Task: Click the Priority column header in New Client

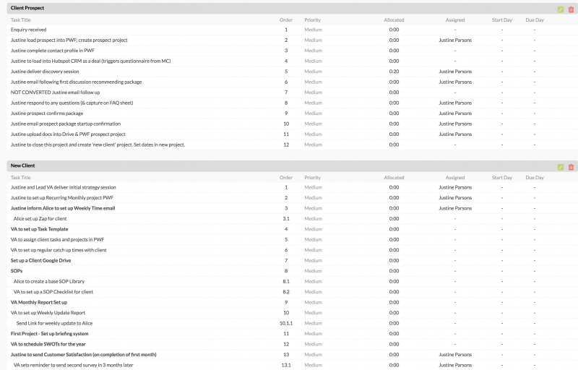Action: (313, 177)
